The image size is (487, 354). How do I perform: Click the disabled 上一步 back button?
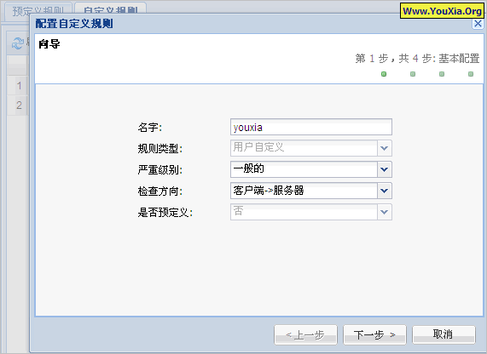pyautogui.click(x=305, y=334)
